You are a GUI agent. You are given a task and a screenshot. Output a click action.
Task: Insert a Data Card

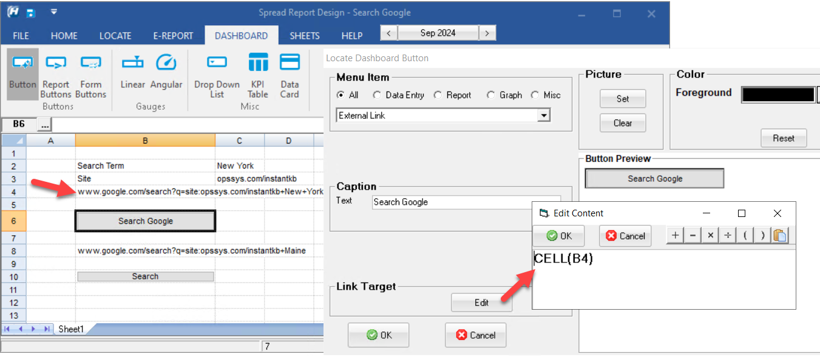pyautogui.click(x=290, y=72)
